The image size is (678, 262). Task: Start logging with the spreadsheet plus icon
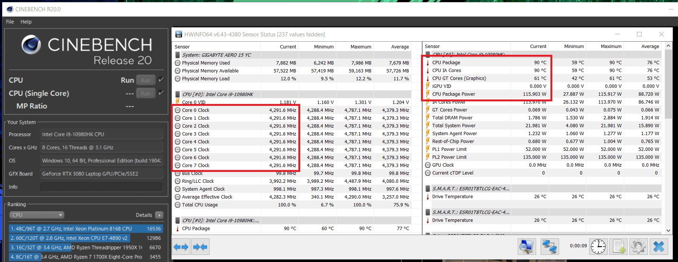619,247
